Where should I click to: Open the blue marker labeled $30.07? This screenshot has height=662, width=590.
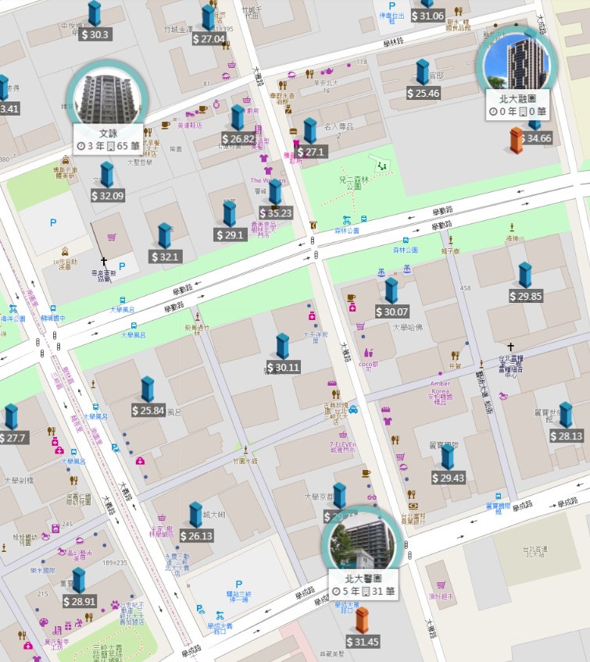tap(392, 291)
